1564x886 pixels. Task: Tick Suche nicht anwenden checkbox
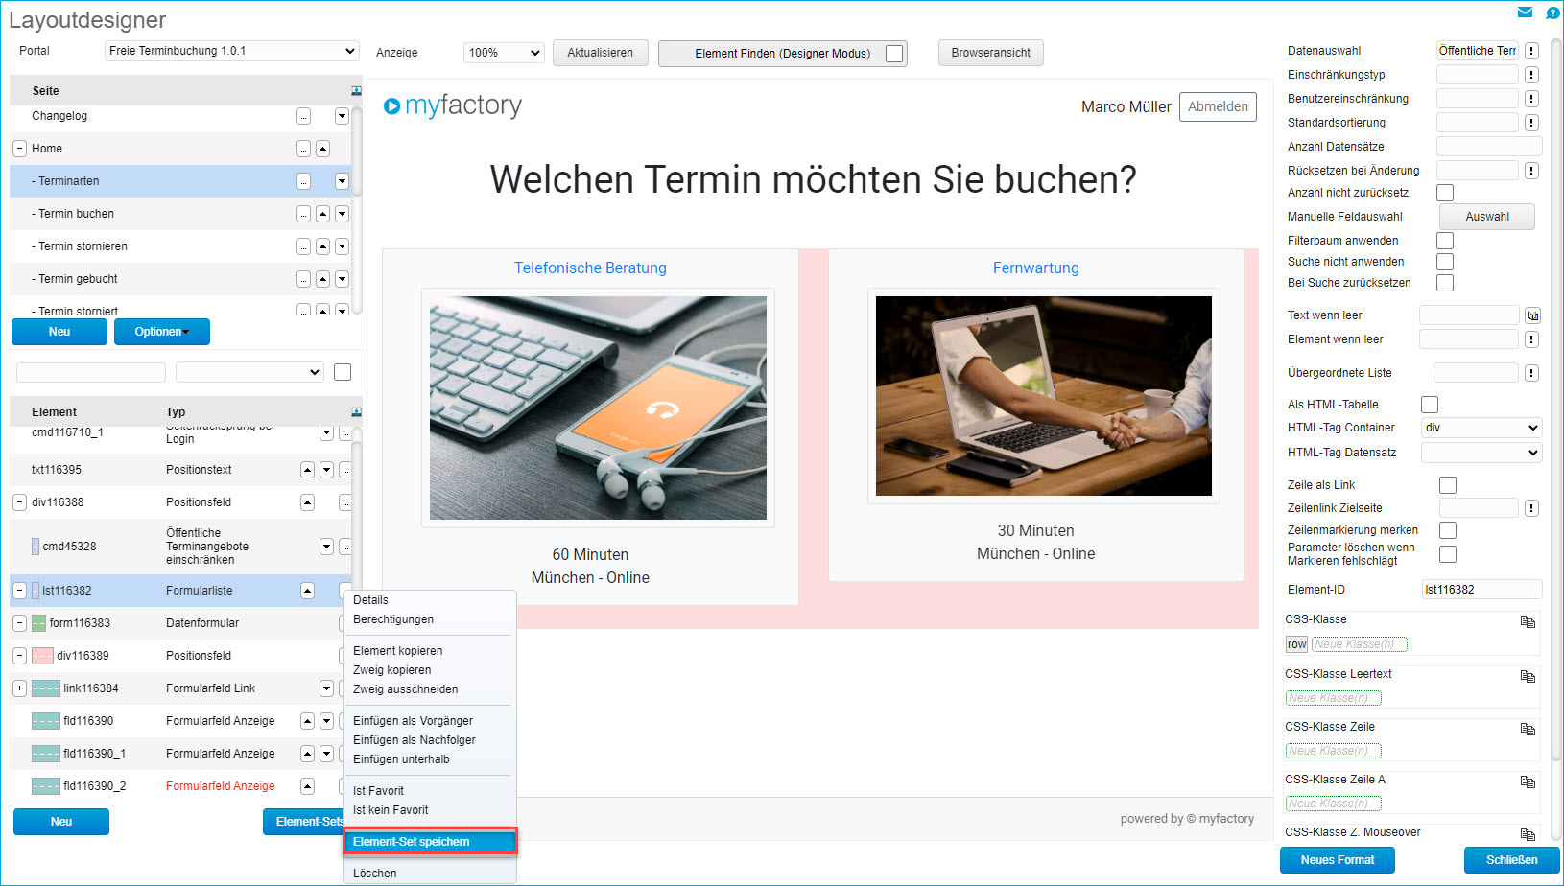[1445, 262]
